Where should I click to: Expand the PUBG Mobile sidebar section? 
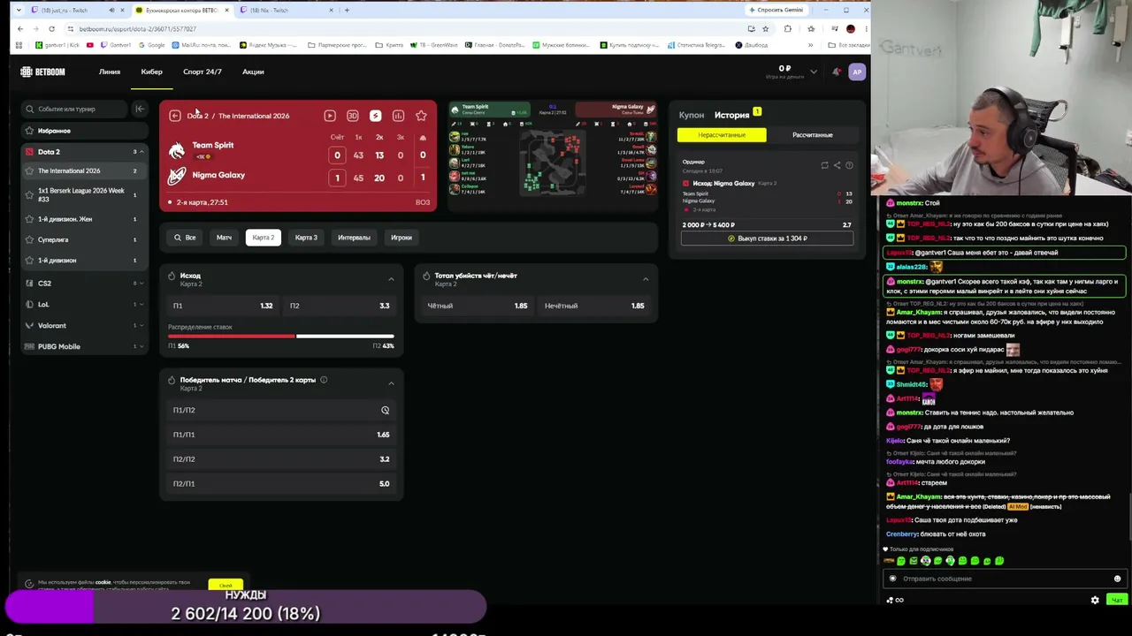click(x=141, y=346)
